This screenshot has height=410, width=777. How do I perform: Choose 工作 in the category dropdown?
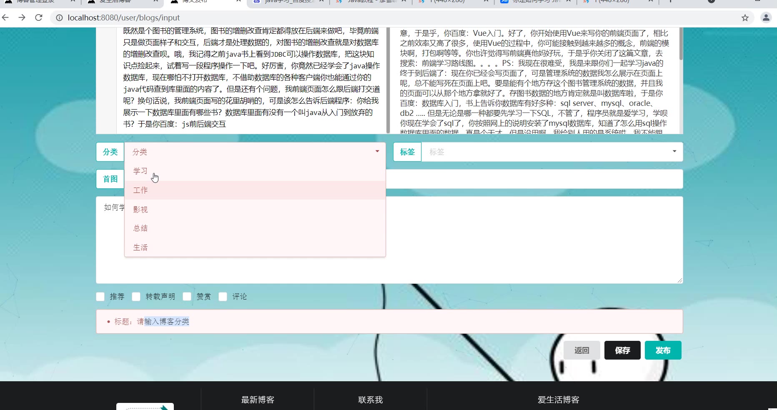[255, 190]
